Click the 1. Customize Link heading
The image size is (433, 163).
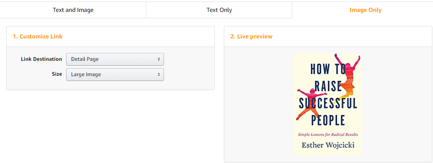[38, 37]
